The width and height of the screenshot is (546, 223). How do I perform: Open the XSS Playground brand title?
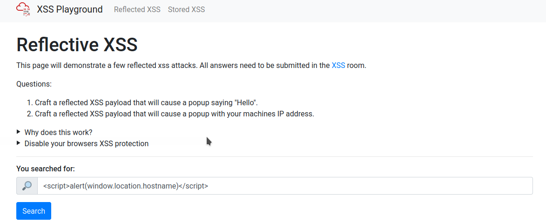(70, 9)
